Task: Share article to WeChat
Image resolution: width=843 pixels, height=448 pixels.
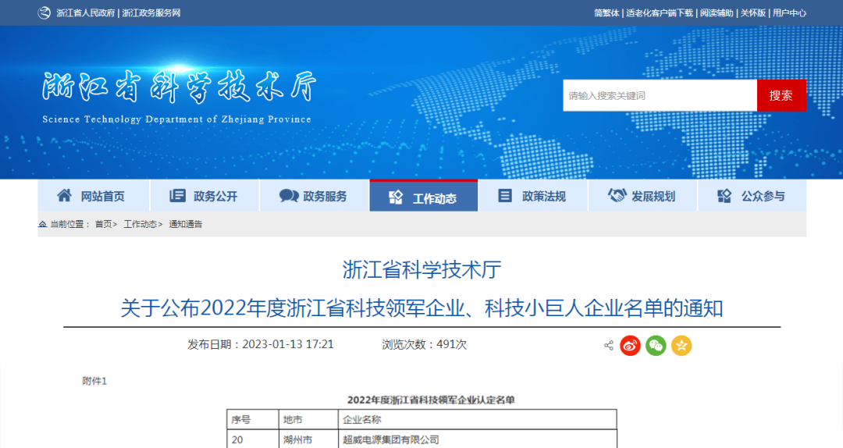Action: pos(656,345)
